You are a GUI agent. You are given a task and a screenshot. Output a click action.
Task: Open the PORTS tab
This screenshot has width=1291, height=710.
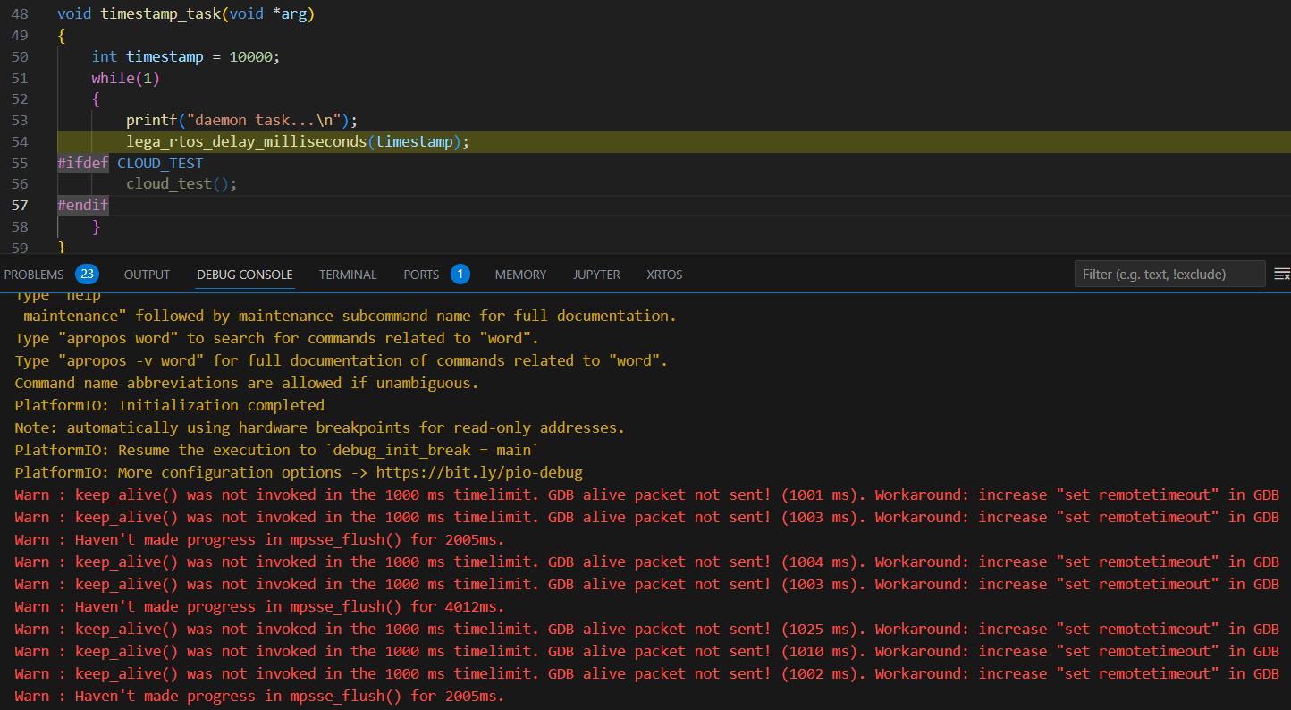coord(421,275)
